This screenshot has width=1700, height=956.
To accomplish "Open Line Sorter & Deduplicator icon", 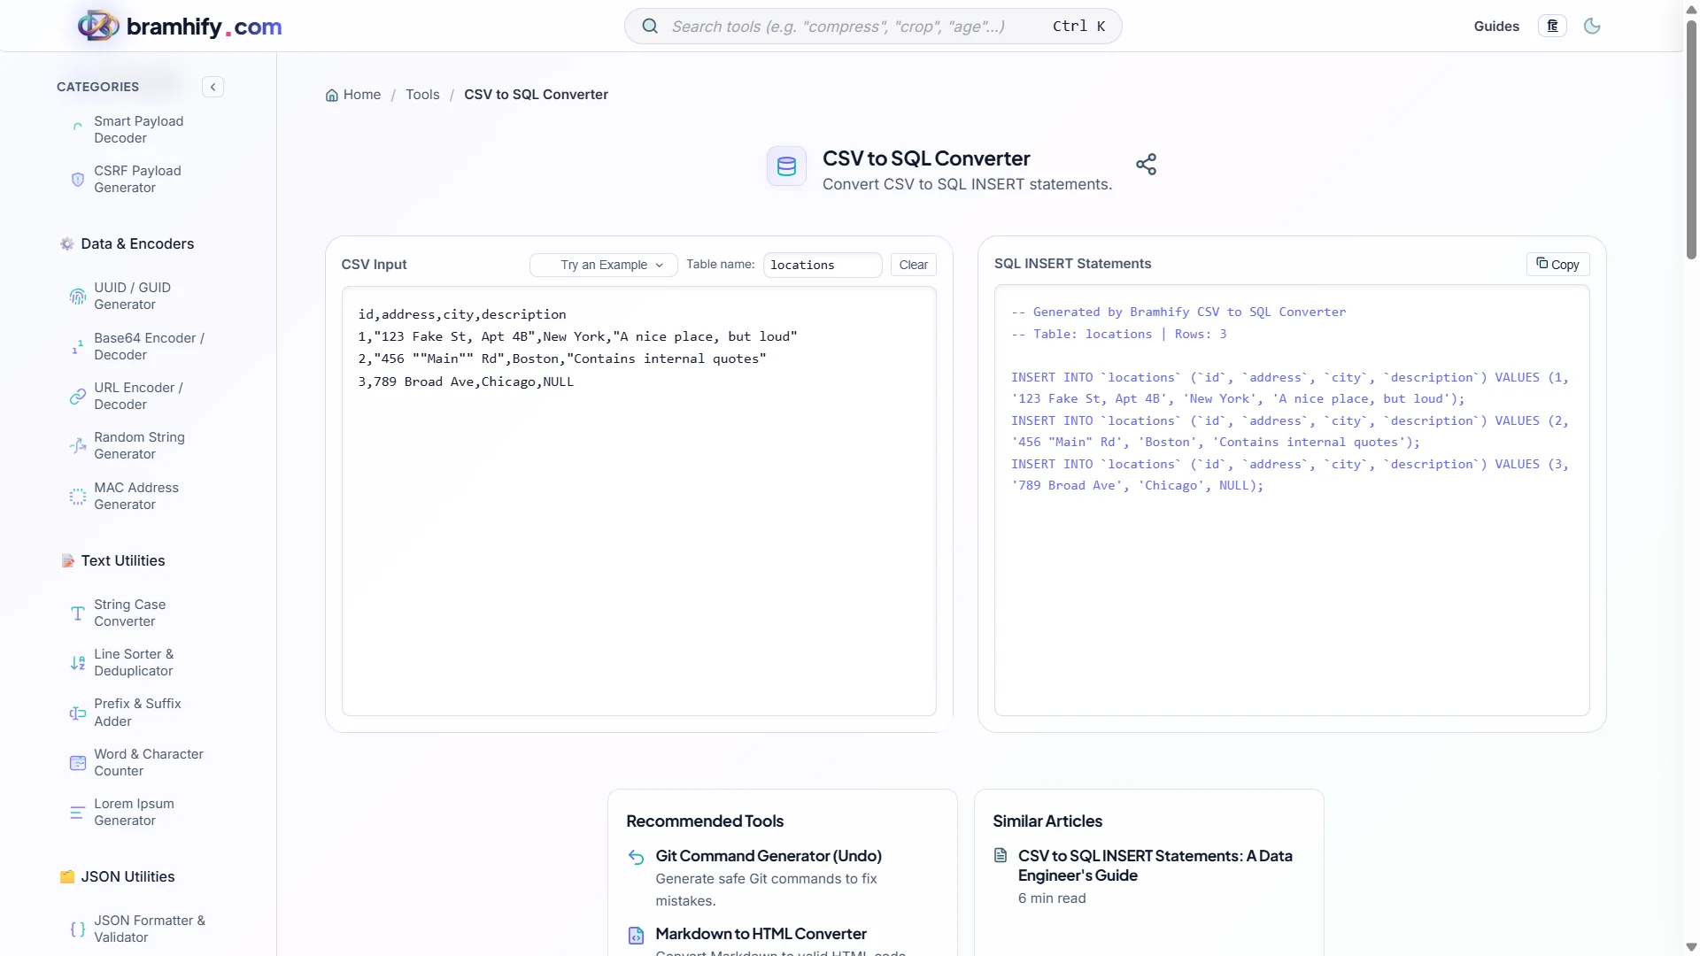I will (x=78, y=663).
